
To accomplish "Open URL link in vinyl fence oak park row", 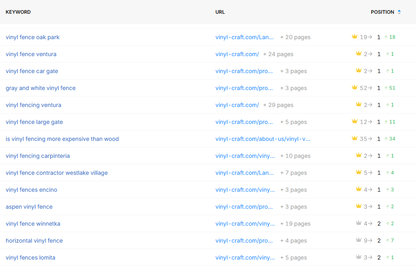I will 244,38.
